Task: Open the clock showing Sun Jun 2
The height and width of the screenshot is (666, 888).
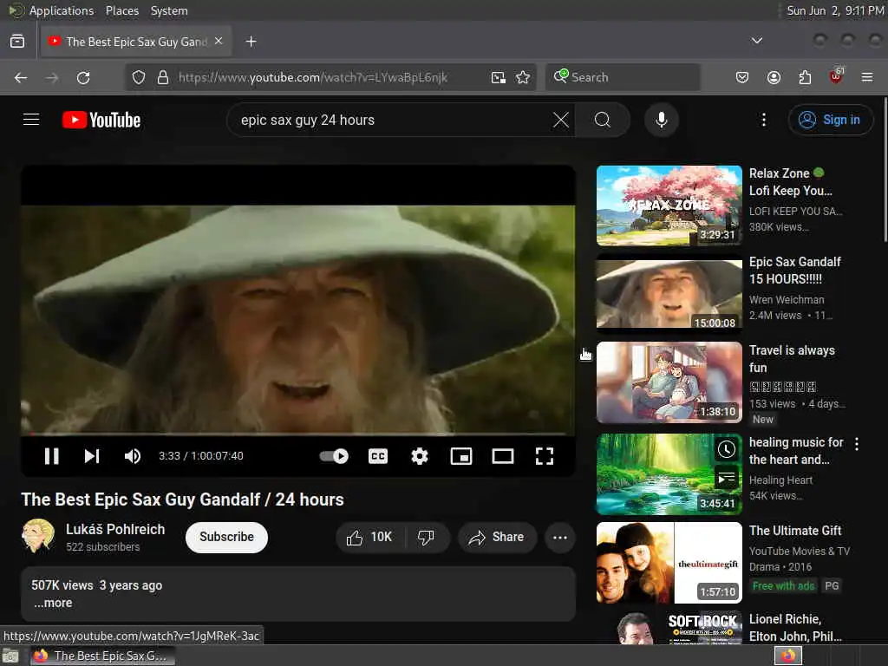Action: pyautogui.click(x=835, y=10)
